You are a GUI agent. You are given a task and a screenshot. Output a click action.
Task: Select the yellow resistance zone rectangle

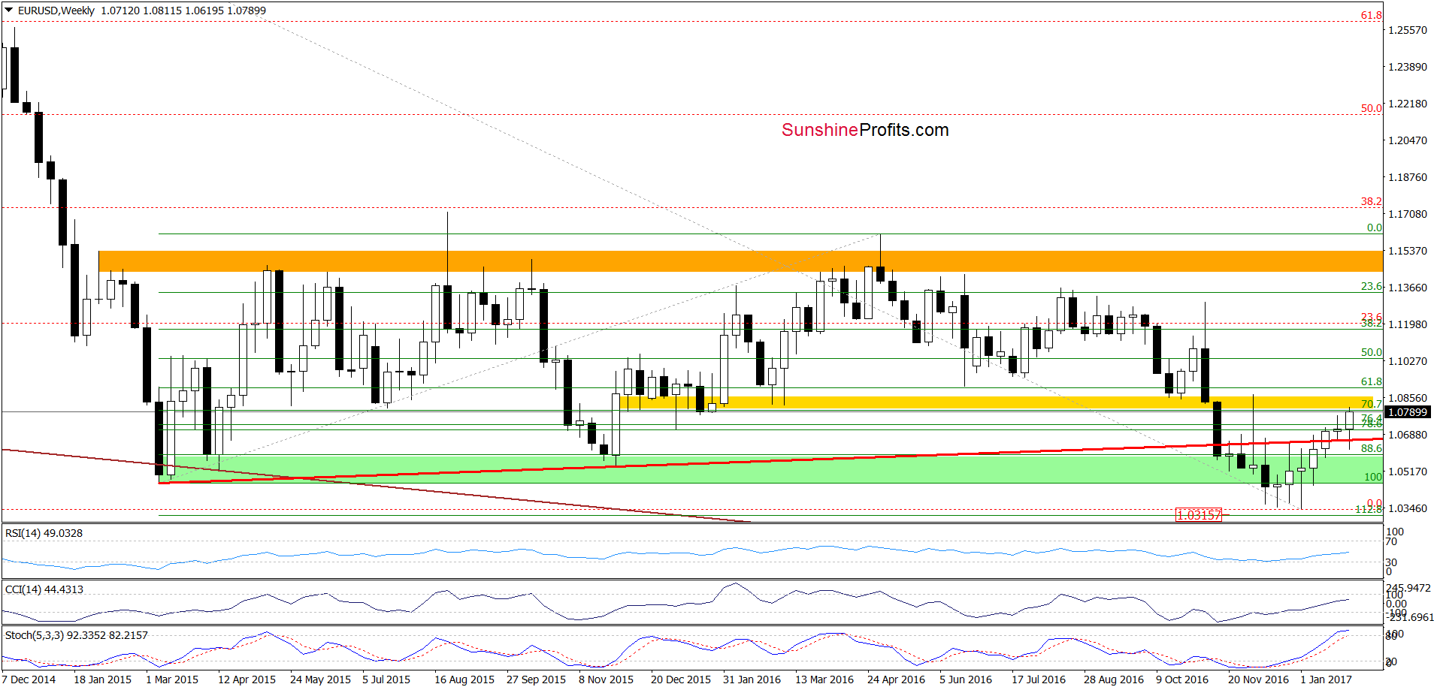997,402
